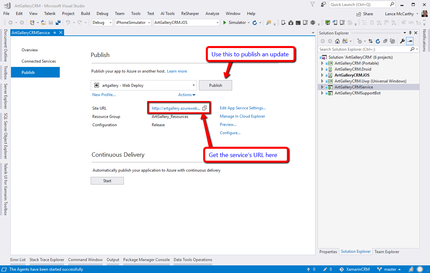Click the Show All Files icon

pos(392,41)
